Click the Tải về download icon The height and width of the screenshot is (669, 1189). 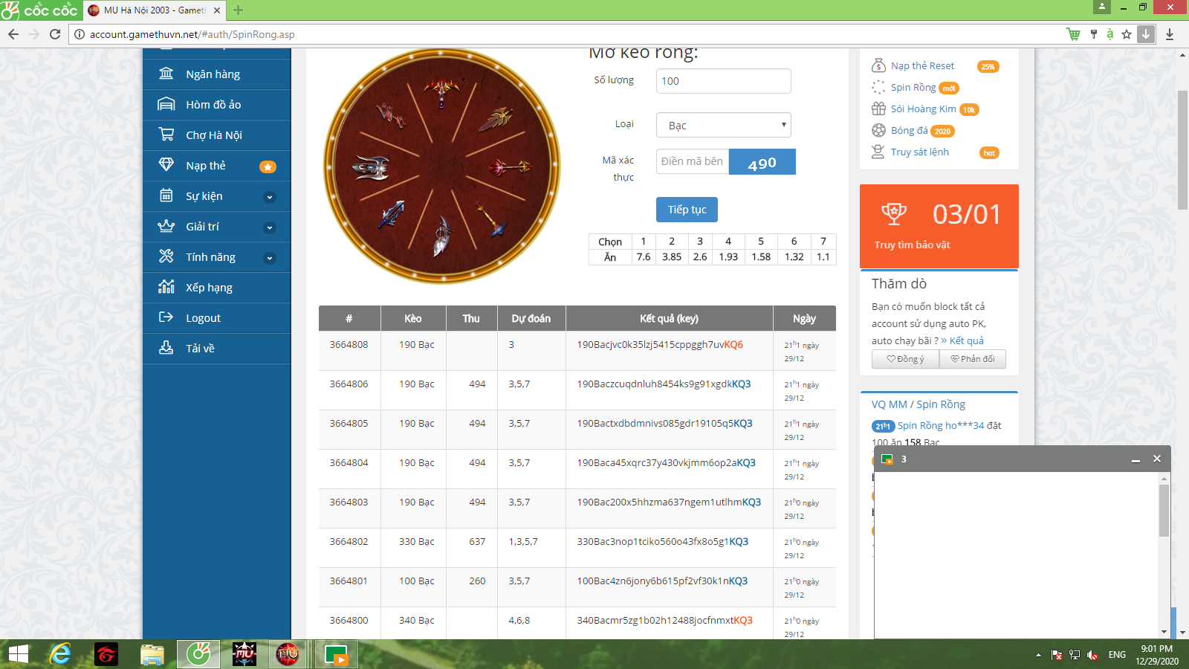pos(166,348)
